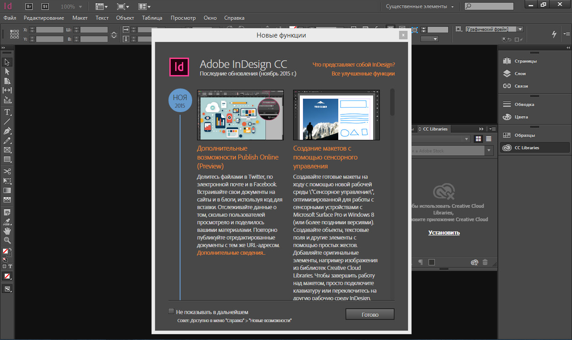Select the Pencil tool
This screenshot has height=340, width=572.
click(x=7, y=140)
